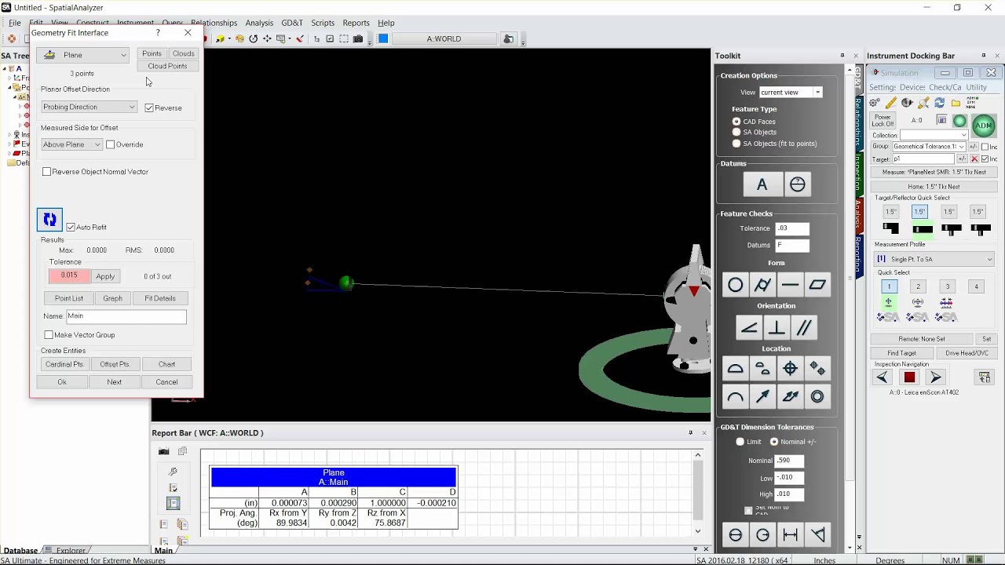Click the Cylindricity form check icon
Screen dimensions: 1005x565
(763, 285)
